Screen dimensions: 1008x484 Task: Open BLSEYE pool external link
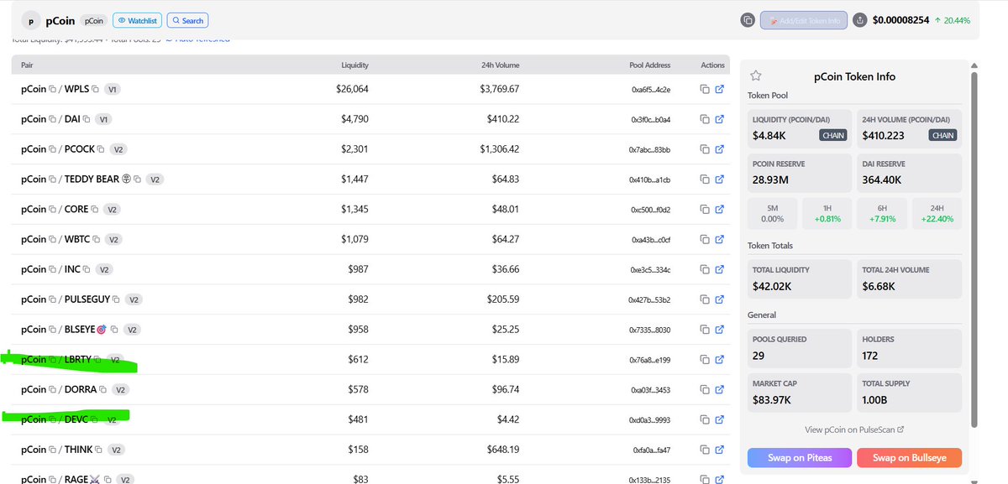click(719, 330)
